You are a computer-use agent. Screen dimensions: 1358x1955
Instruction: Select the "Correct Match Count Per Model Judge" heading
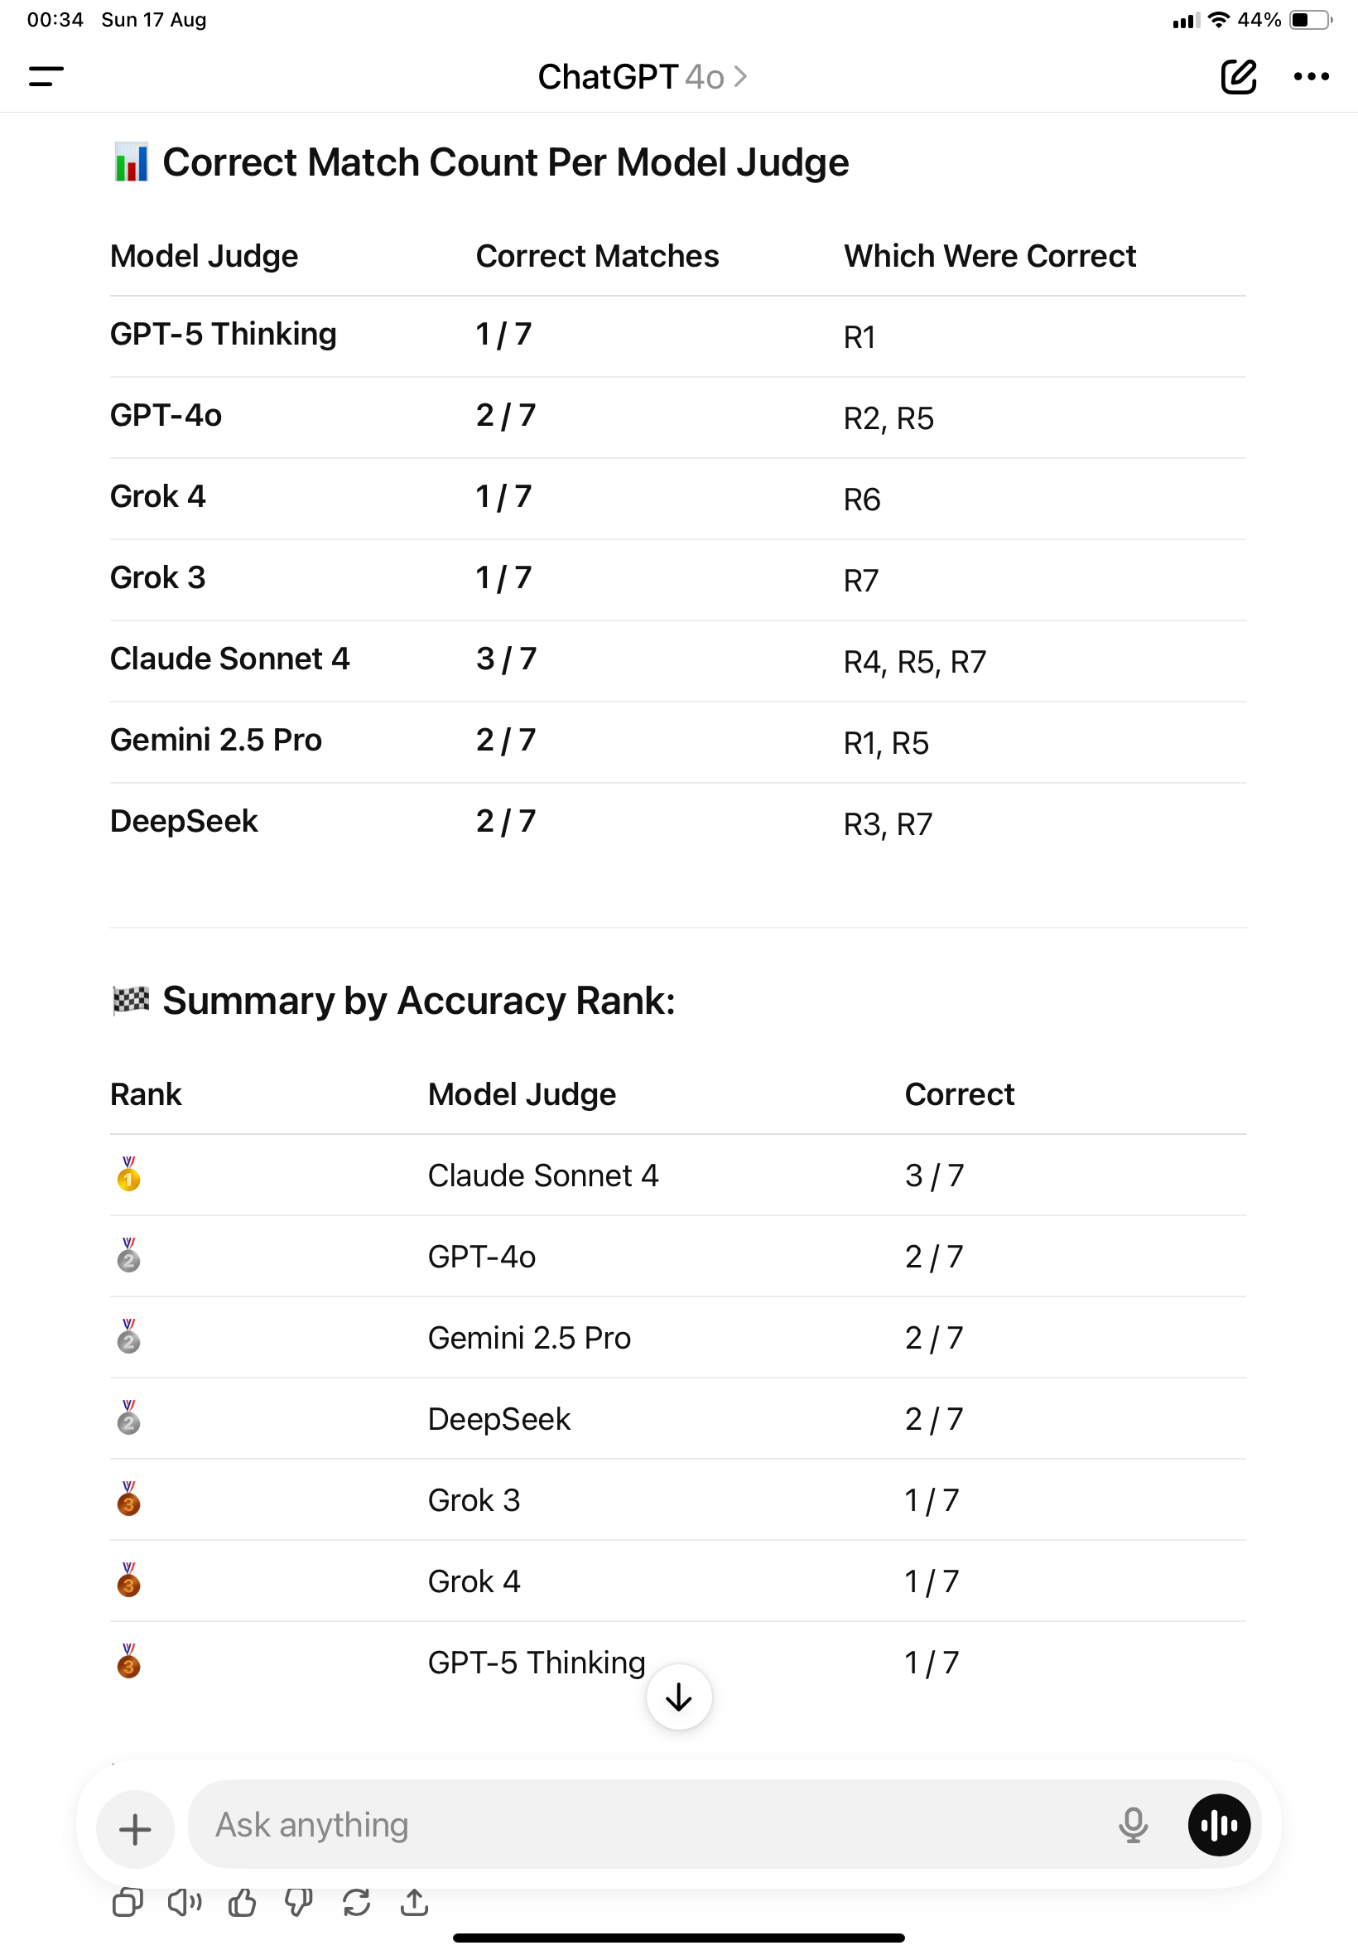[505, 162]
